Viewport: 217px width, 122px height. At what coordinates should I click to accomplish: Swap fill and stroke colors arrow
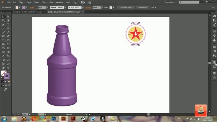pyautogui.click(x=8, y=72)
